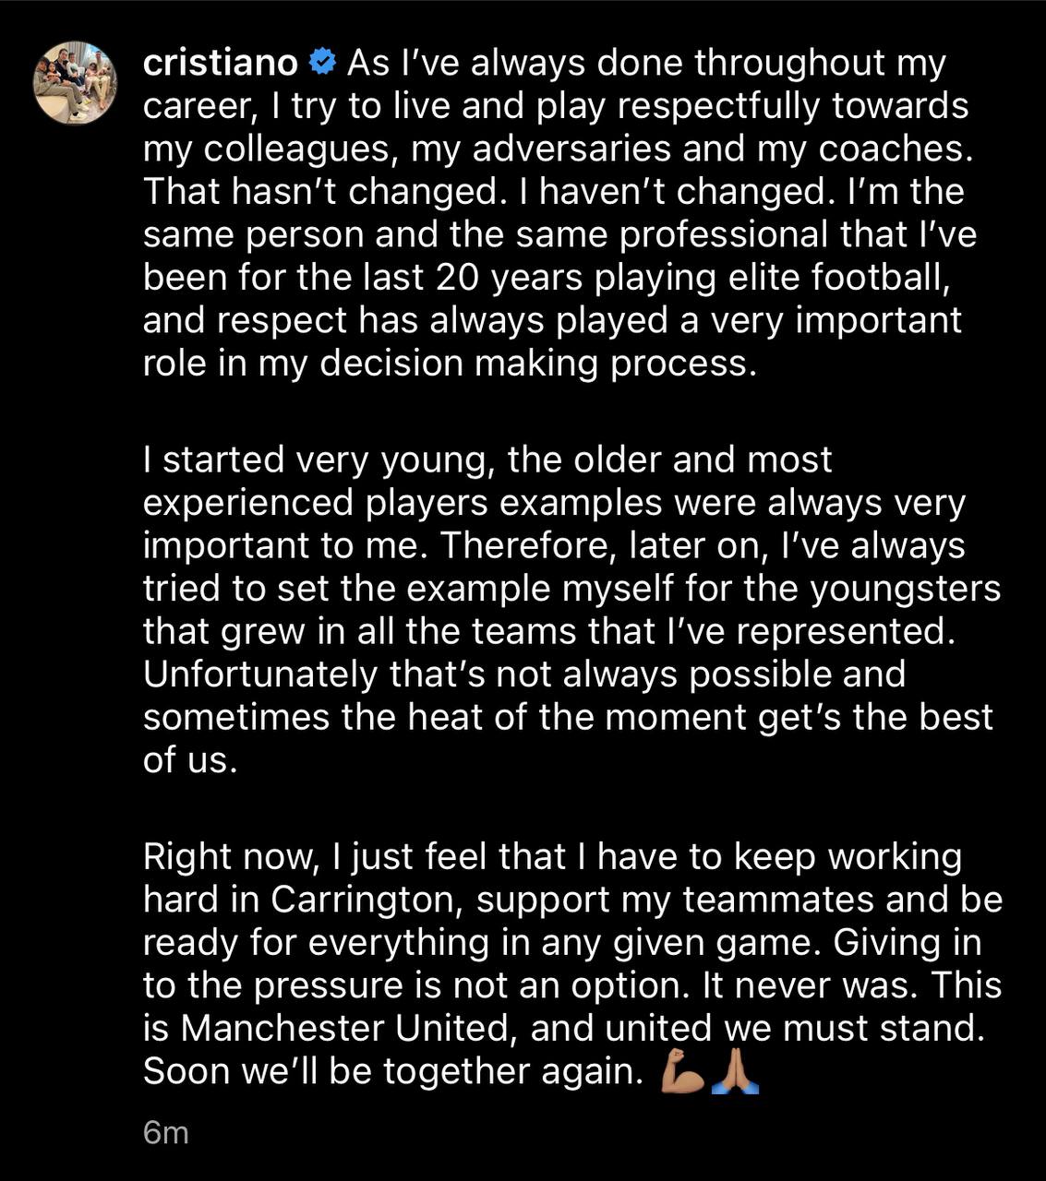Tap the cristiano username

[221, 63]
